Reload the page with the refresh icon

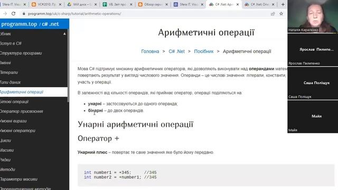click(13, 14)
